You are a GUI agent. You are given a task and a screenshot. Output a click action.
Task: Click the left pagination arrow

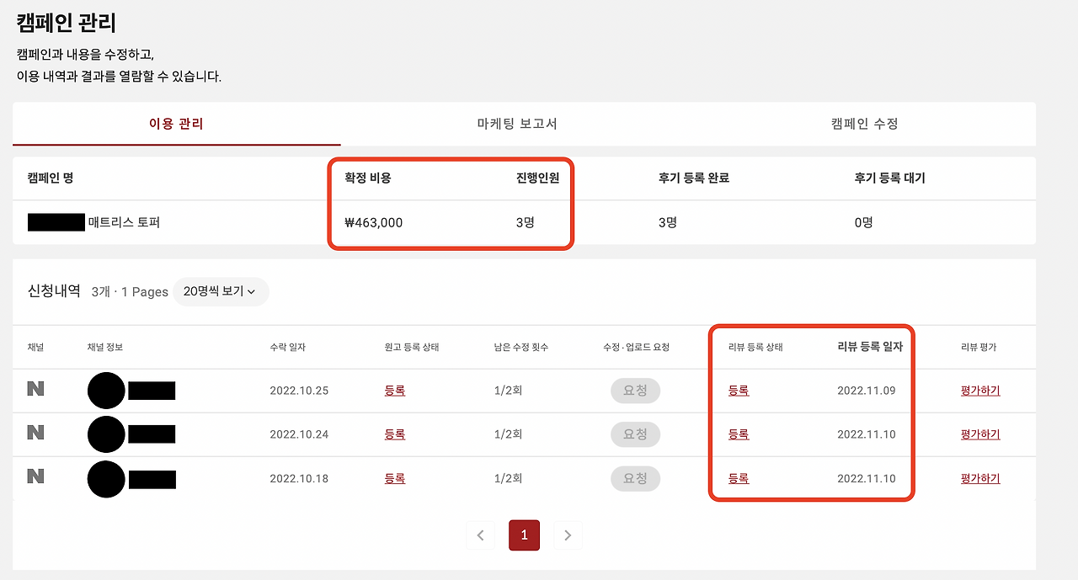click(x=481, y=535)
